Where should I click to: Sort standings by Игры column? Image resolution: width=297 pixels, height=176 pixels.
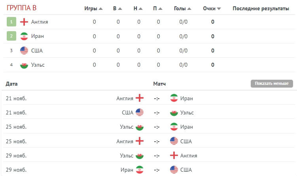(94, 8)
